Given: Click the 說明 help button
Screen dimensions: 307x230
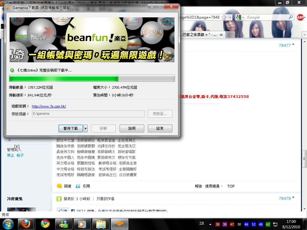Looking at the screenshot, I should point(132,128).
